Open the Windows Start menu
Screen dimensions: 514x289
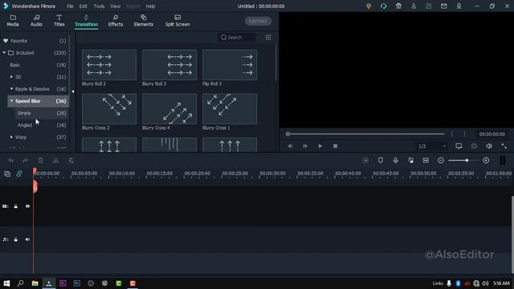pyautogui.click(x=6, y=283)
